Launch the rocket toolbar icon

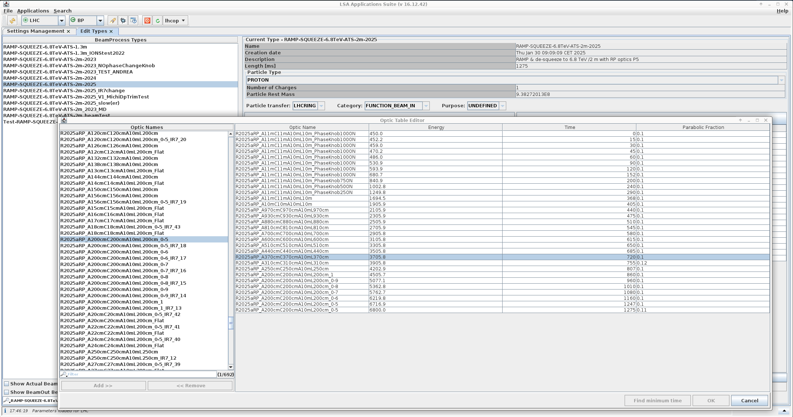(112, 21)
